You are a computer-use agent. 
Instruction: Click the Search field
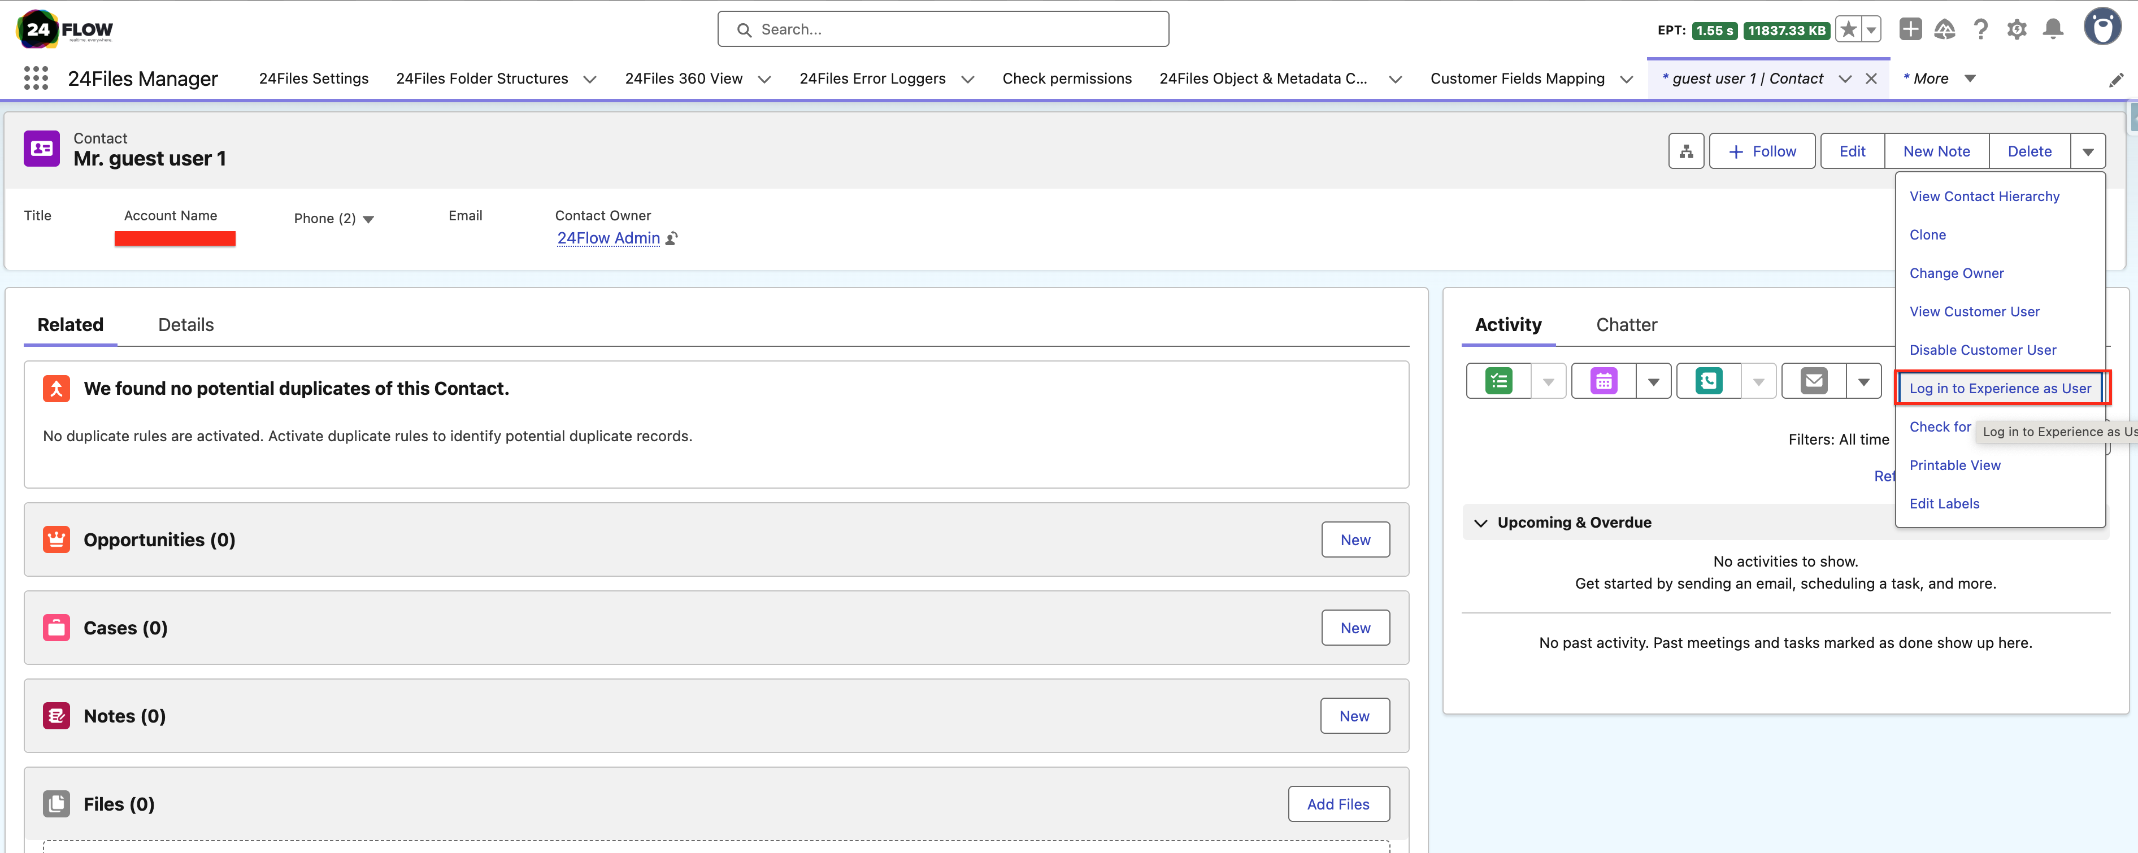pyautogui.click(x=943, y=28)
